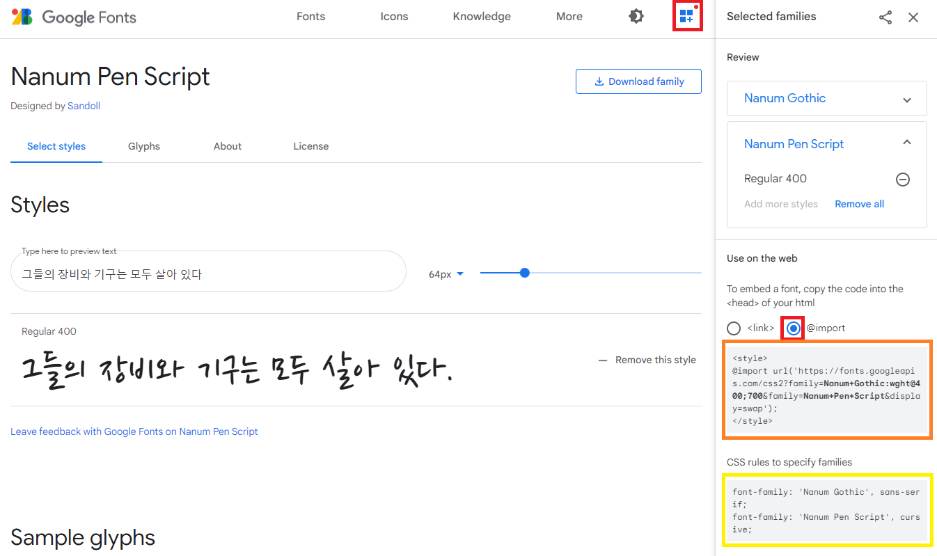937x556 pixels.
Task: Click the Review label
Action: [x=743, y=57]
